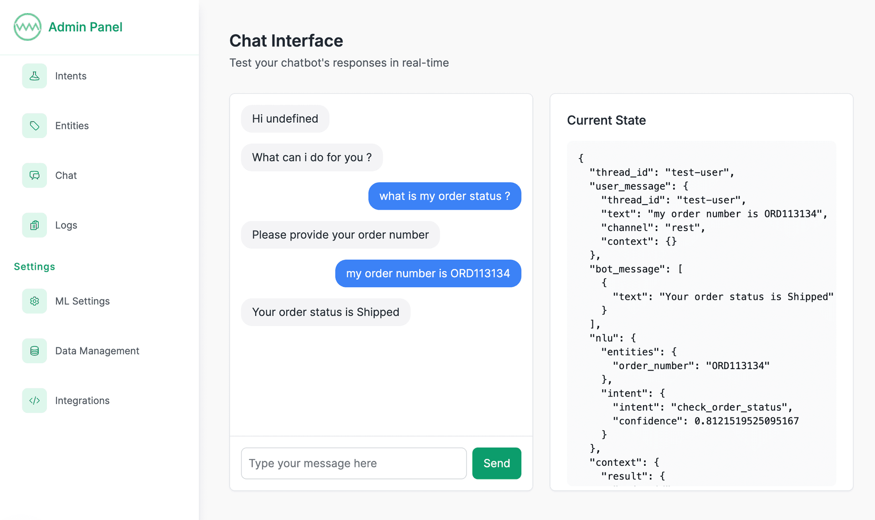
Task: Click the Admin Panel title link
Action: 85,27
